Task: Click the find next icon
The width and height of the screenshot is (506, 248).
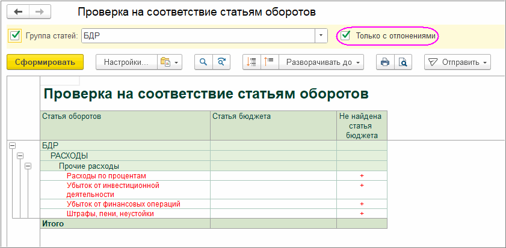Action: (x=221, y=62)
